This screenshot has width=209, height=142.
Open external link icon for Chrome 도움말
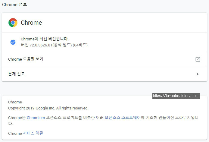(x=198, y=59)
